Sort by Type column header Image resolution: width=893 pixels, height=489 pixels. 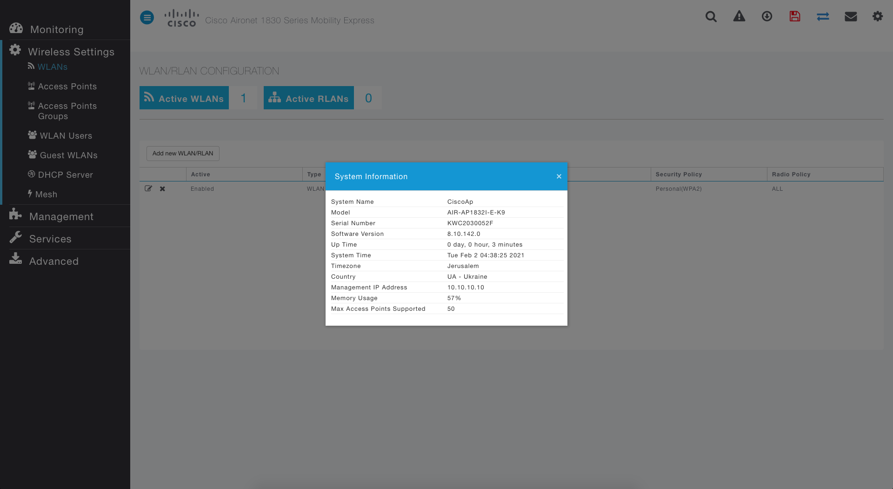[x=314, y=174]
